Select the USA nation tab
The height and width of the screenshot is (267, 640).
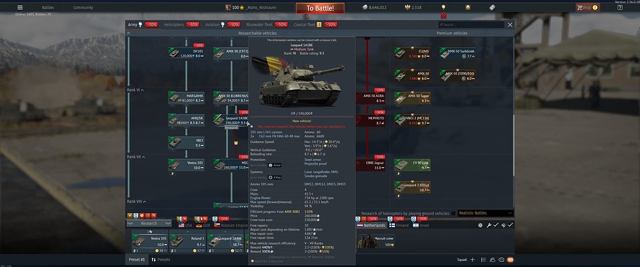pos(186,225)
